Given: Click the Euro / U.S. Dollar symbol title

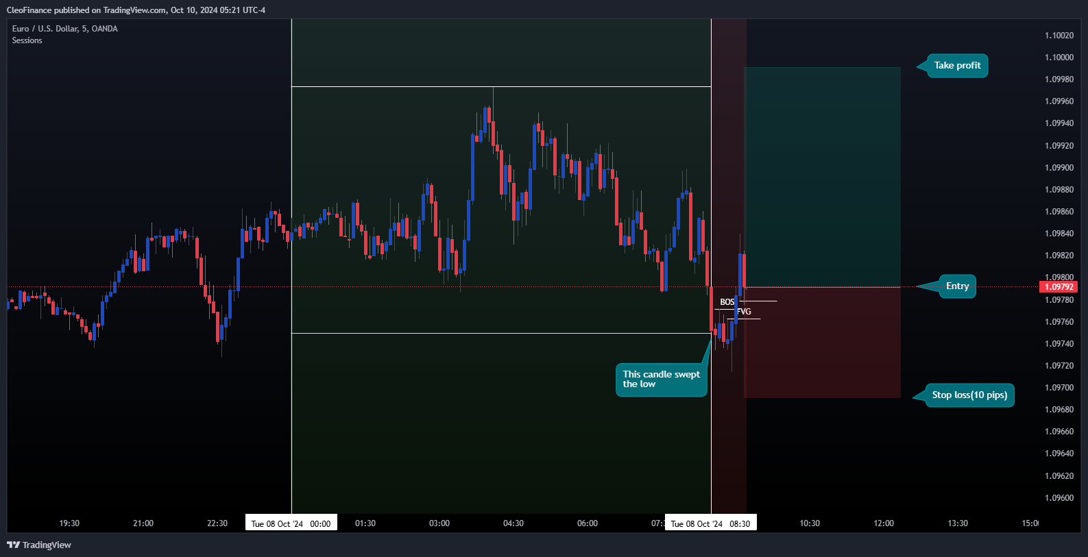Looking at the screenshot, I should pos(64,29).
